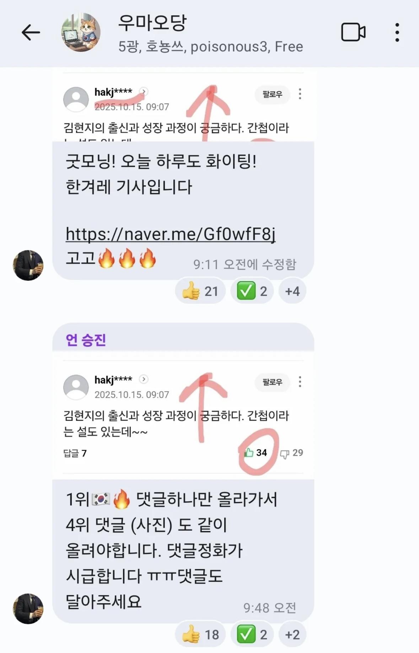Open three-dot menu on lower hakj comment

[x=300, y=382]
